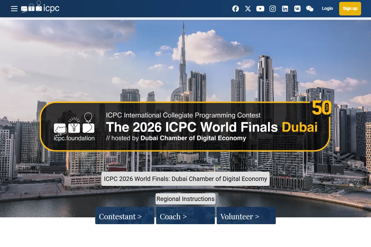371x247 pixels.
Task: Open the hamburger navigation menu
Action: 14,9
